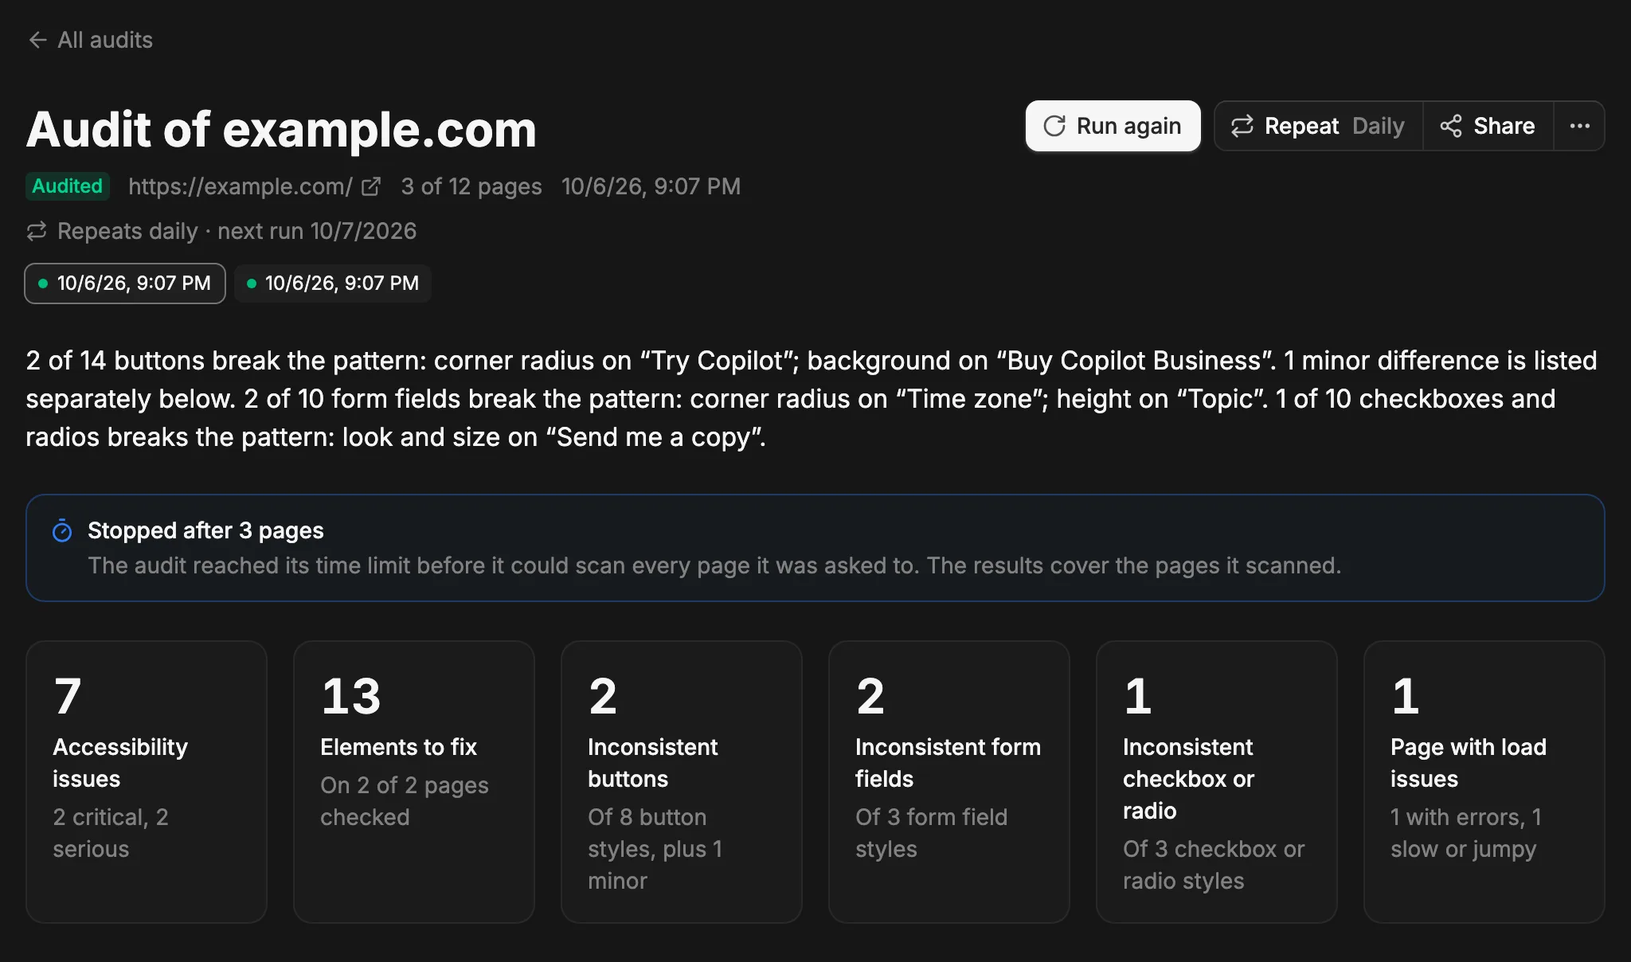This screenshot has height=962, width=1631.
Task: Click the repeat icon beside Repeats daily
Action: click(37, 231)
